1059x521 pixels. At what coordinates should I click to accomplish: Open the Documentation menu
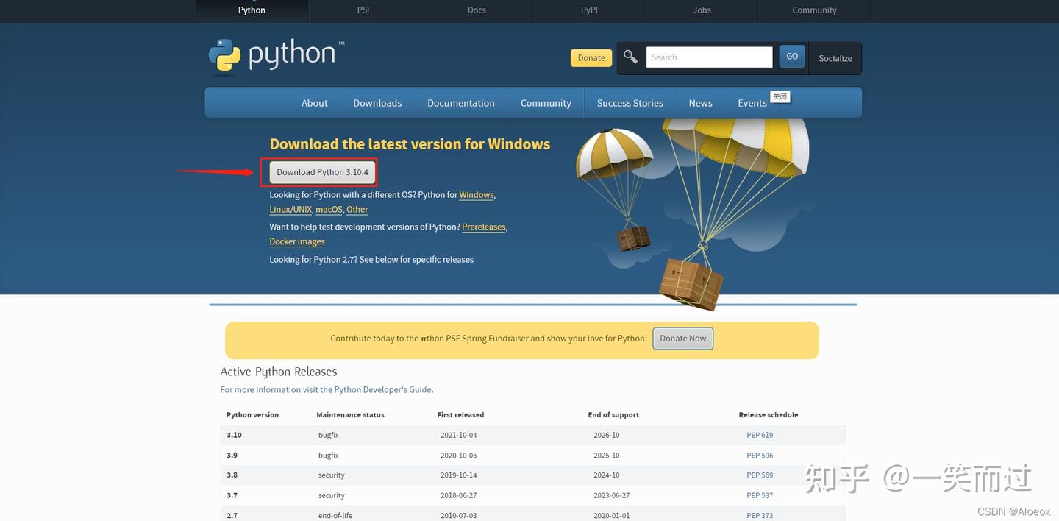tap(460, 103)
